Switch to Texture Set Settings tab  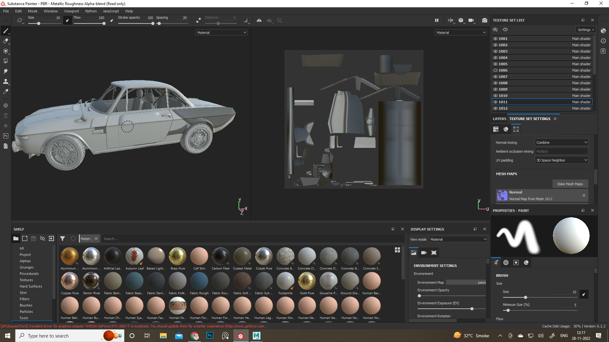[530, 119]
